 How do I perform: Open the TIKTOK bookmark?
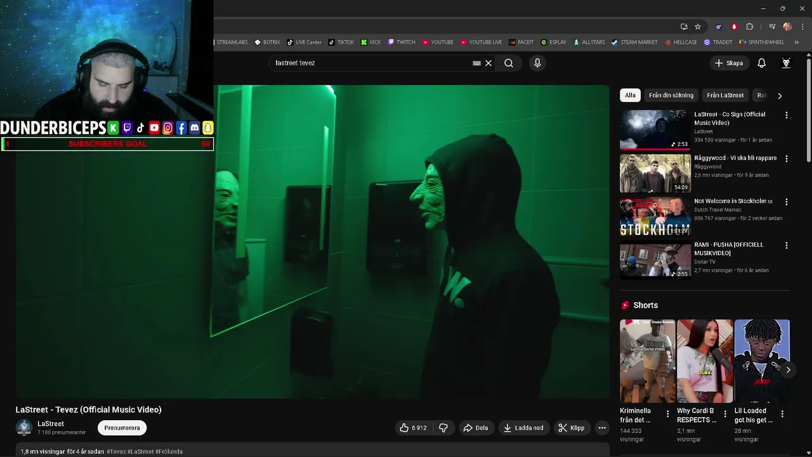tap(341, 43)
